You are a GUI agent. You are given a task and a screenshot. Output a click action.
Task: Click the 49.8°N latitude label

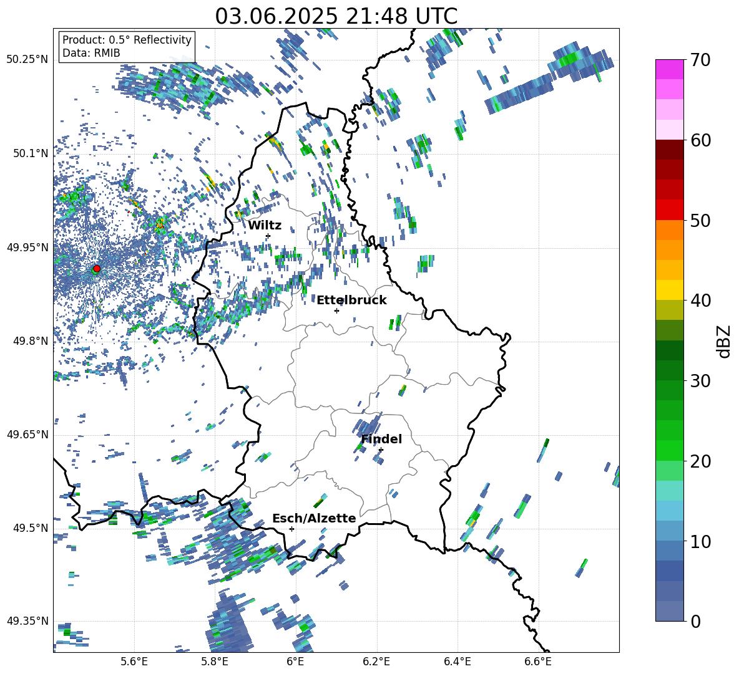coord(31,341)
